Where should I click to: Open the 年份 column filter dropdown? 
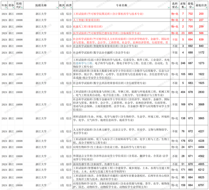click(6, 8)
